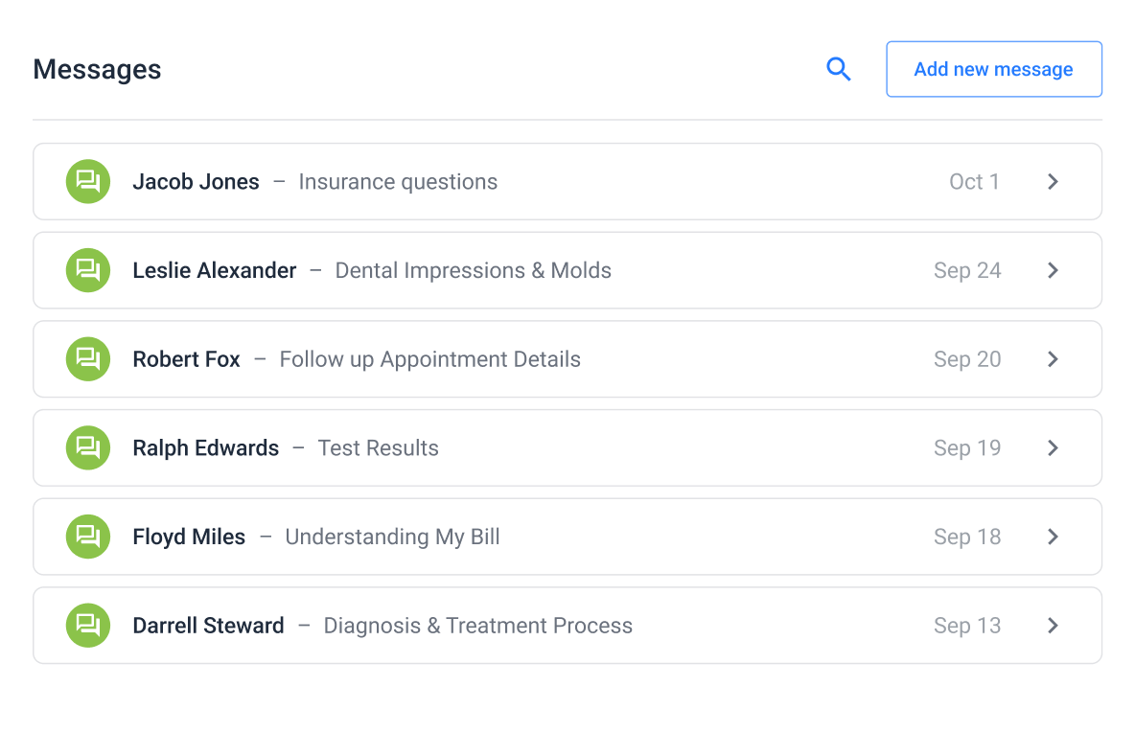
Task: Open the Test Results message
Action: pyautogui.click(x=378, y=447)
